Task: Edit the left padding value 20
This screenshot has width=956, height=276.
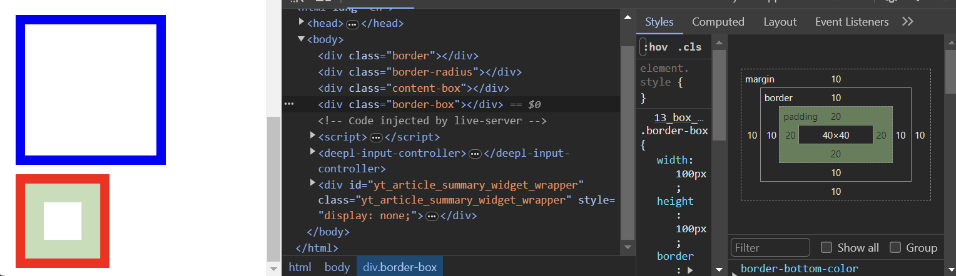Action: click(x=791, y=136)
